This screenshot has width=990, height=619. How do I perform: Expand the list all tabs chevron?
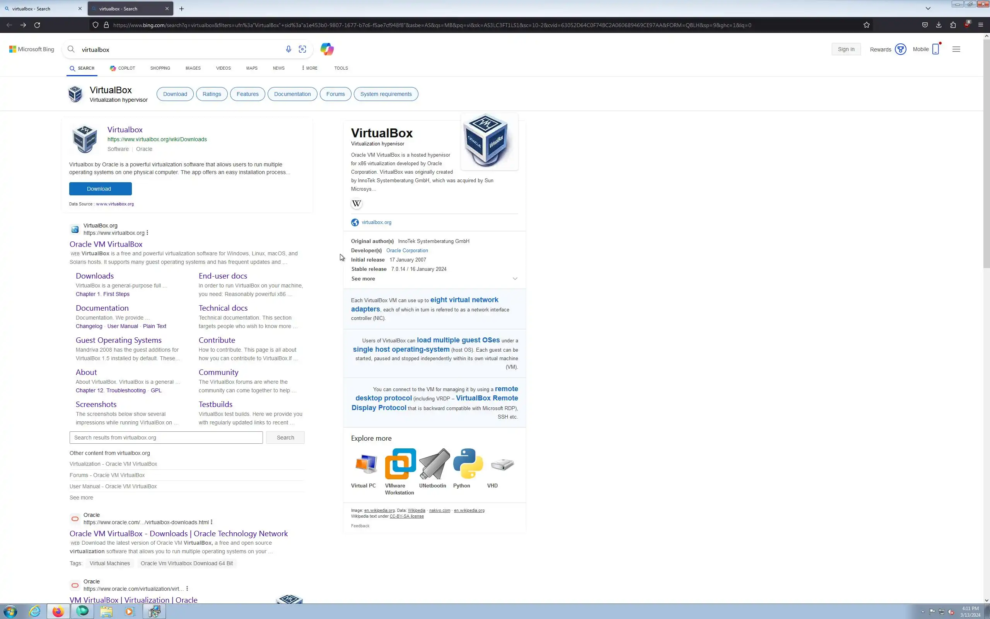(928, 8)
